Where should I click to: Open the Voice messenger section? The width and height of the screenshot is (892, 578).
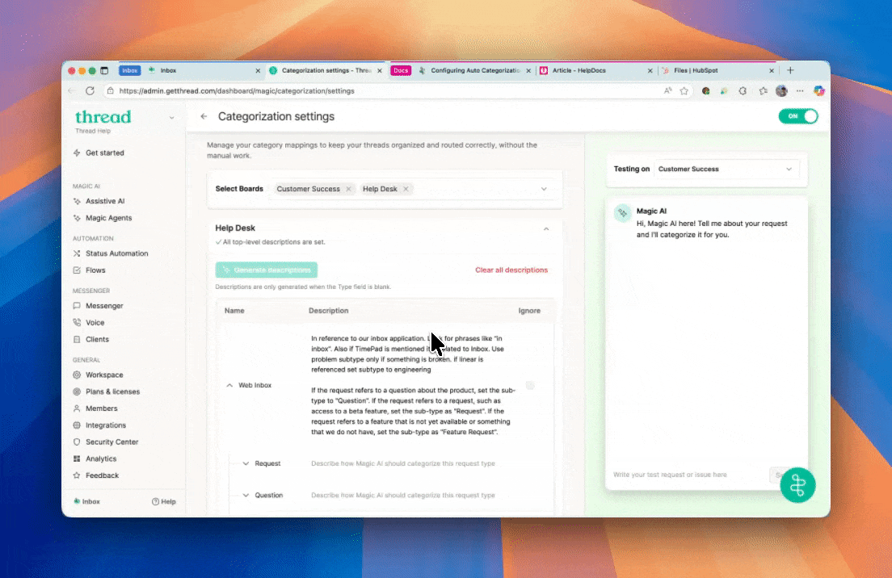(95, 323)
